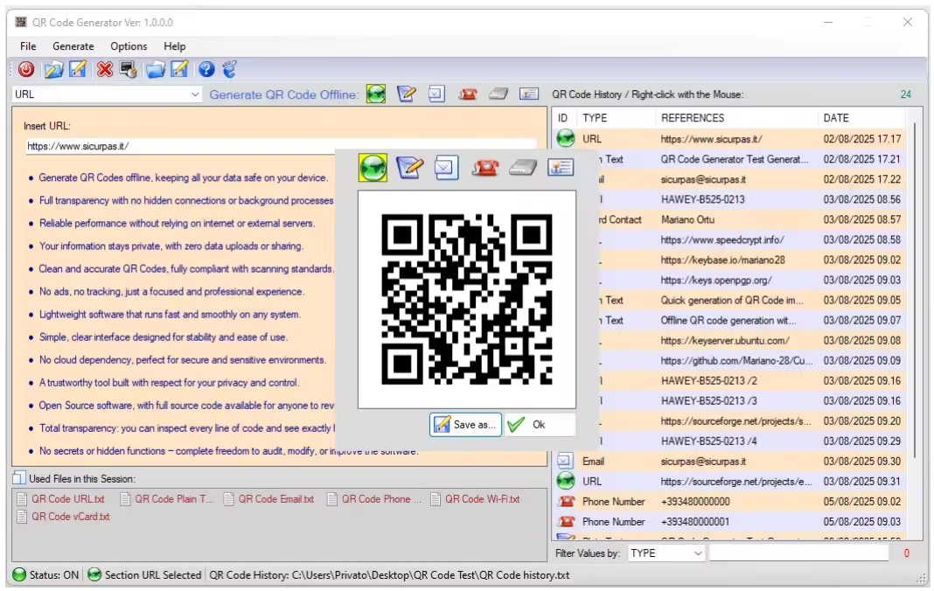The width and height of the screenshot is (934, 591).
Task: Click the QR Code History file path in status bar
Action: 389,575
